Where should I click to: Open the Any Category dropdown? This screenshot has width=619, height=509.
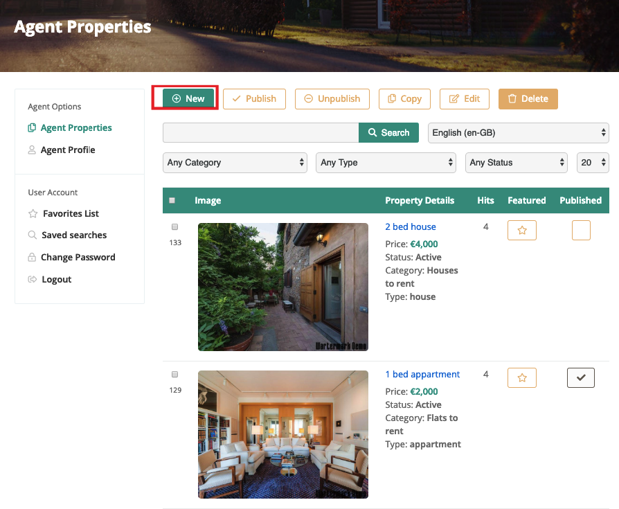coord(235,163)
